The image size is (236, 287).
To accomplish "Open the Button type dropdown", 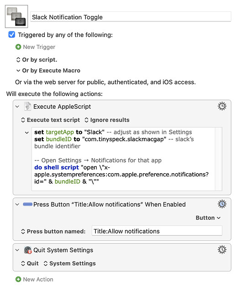I will [208, 218].
